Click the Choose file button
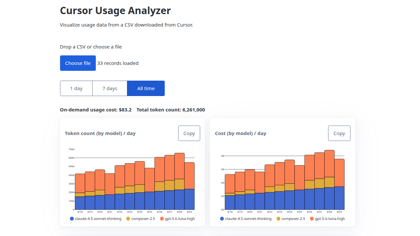 (78, 63)
